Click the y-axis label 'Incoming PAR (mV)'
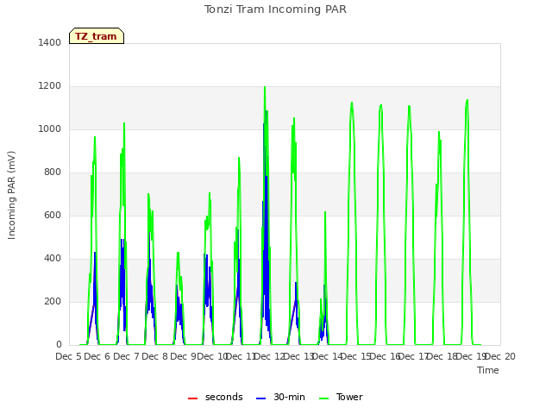This screenshot has width=552, height=414. point(11,195)
